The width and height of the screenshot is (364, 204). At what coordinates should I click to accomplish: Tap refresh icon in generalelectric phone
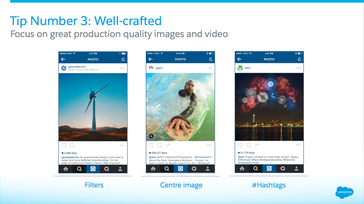pos(123,59)
